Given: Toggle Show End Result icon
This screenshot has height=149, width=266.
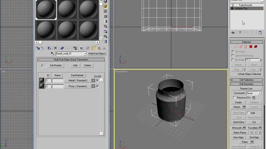Looking at the screenshot, I should coord(94,48).
